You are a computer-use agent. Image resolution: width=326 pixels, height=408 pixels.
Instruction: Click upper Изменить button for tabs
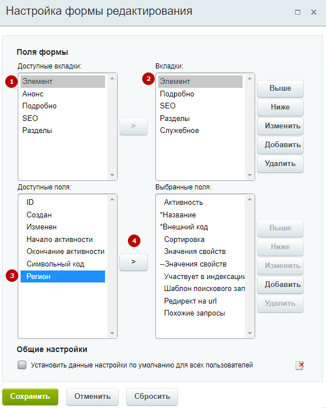pyautogui.click(x=280, y=126)
